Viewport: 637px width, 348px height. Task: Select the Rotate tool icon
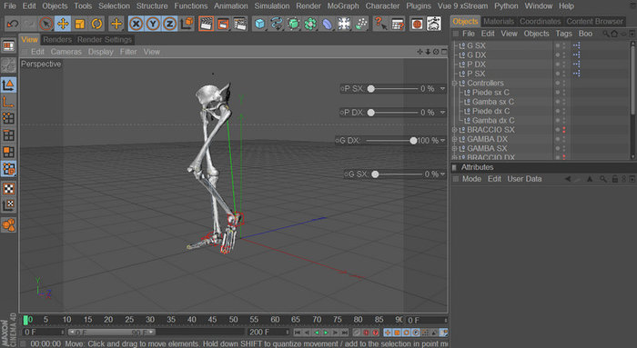tap(96, 24)
